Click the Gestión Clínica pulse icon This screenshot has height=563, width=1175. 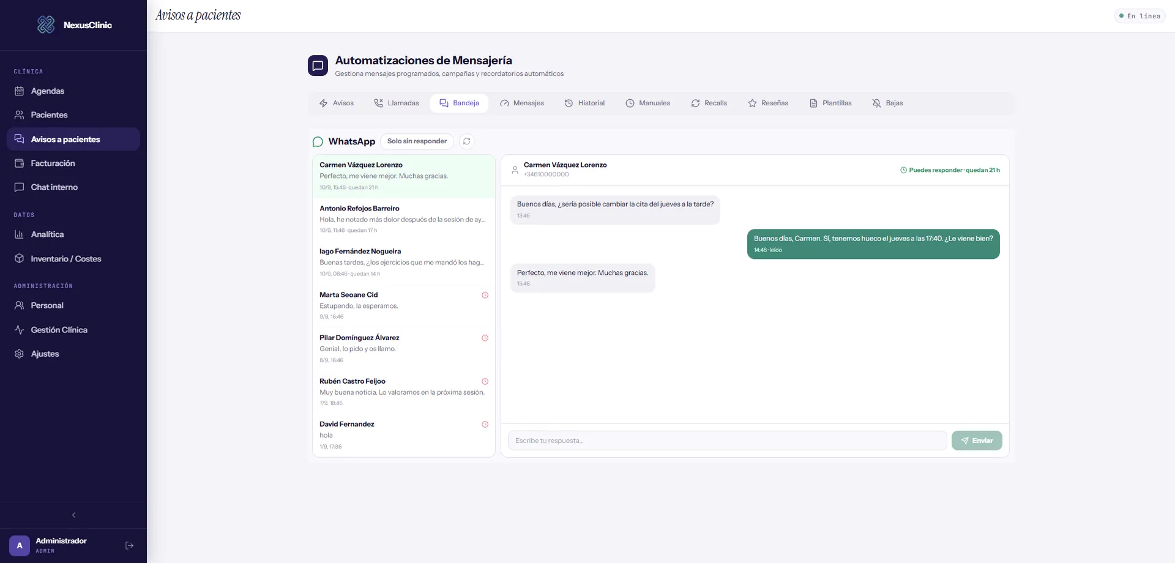coord(19,329)
